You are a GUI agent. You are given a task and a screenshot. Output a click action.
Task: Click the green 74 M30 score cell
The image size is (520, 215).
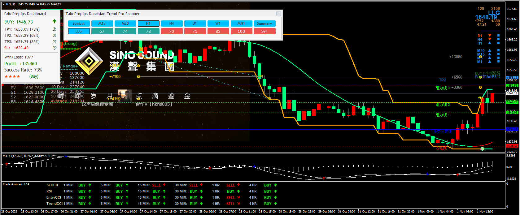(x=125, y=31)
